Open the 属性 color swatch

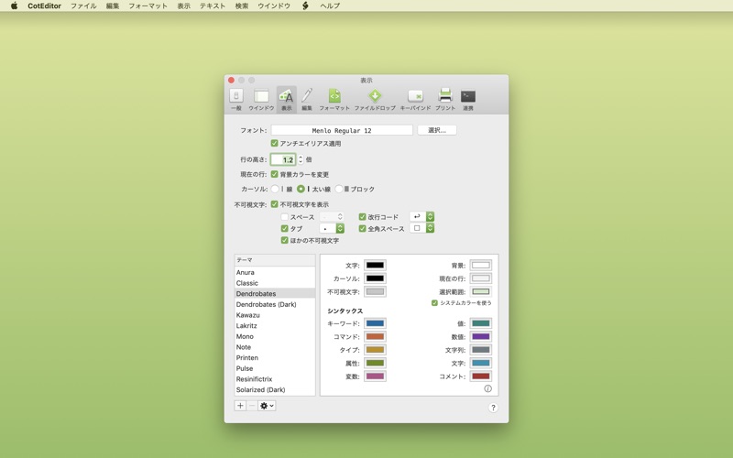pyautogui.click(x=375, y=363)
